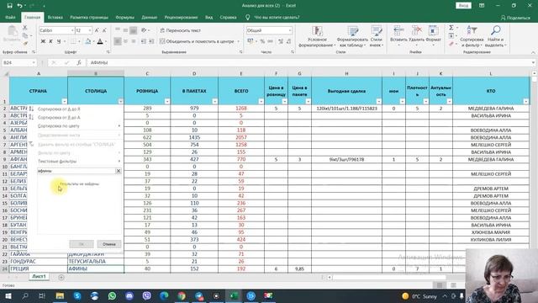
Task: Switch to the Вставка ribbon tab
Action: (x=55, y=17)
